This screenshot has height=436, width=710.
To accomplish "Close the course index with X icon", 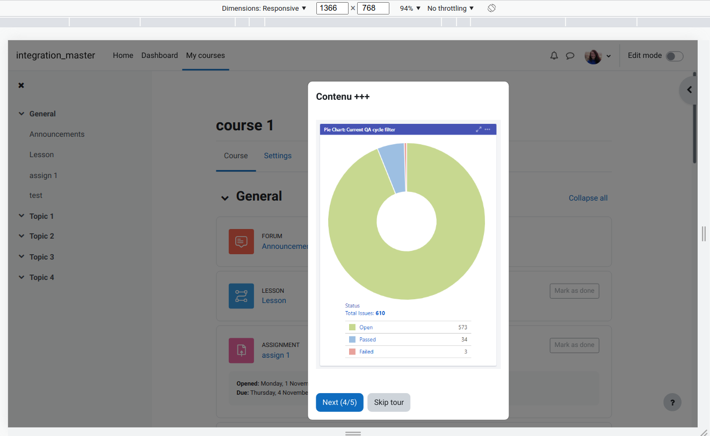I will (21, 85).
